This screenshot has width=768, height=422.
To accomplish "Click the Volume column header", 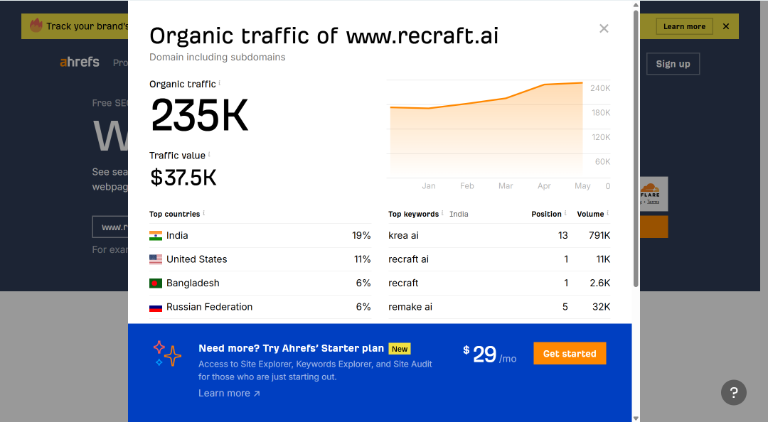I will [590, 214].
